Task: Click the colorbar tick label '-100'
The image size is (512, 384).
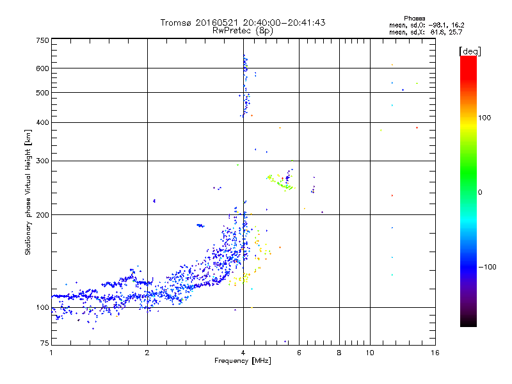Action: click(x=487, y=267)
